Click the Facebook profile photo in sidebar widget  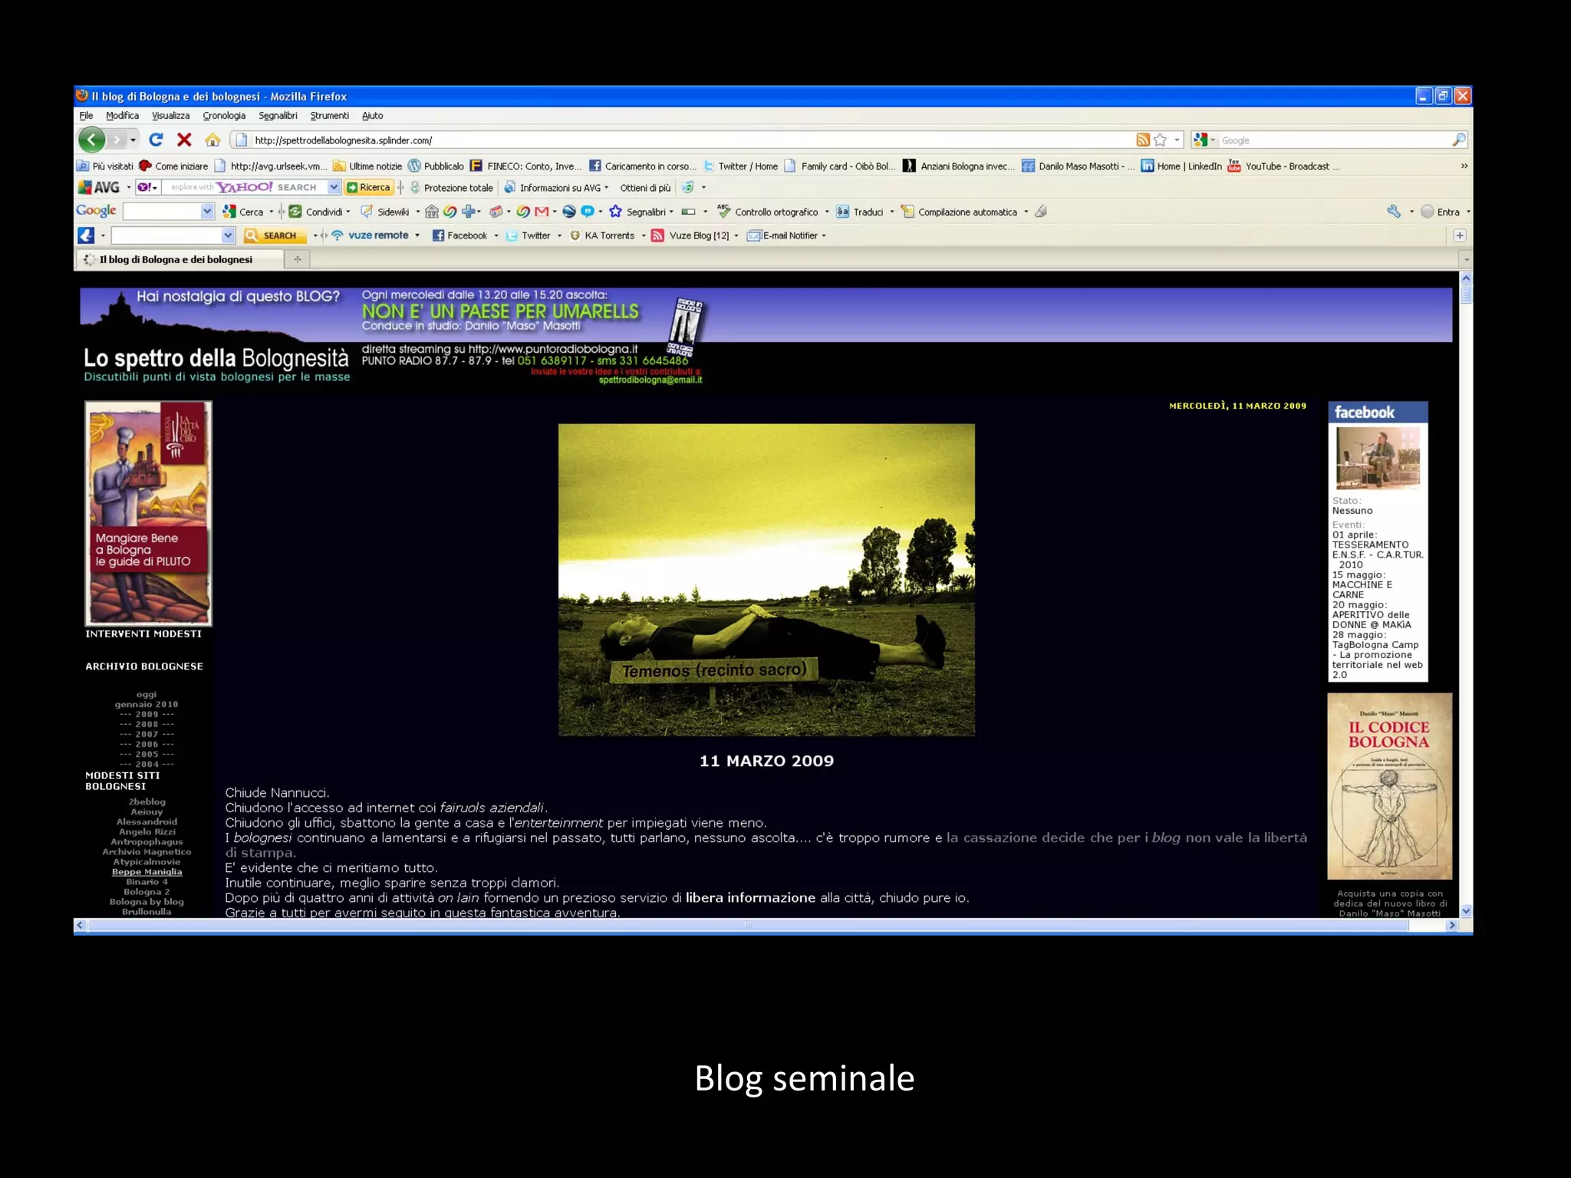click(x=1378, y=459)
